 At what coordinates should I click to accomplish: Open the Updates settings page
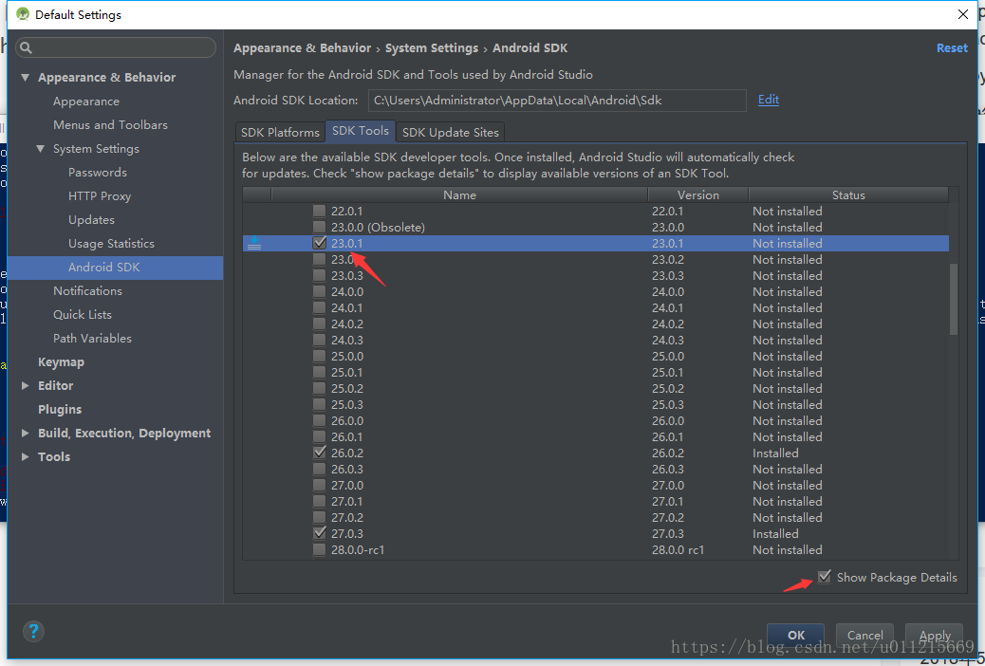click(x=91, y=220)
